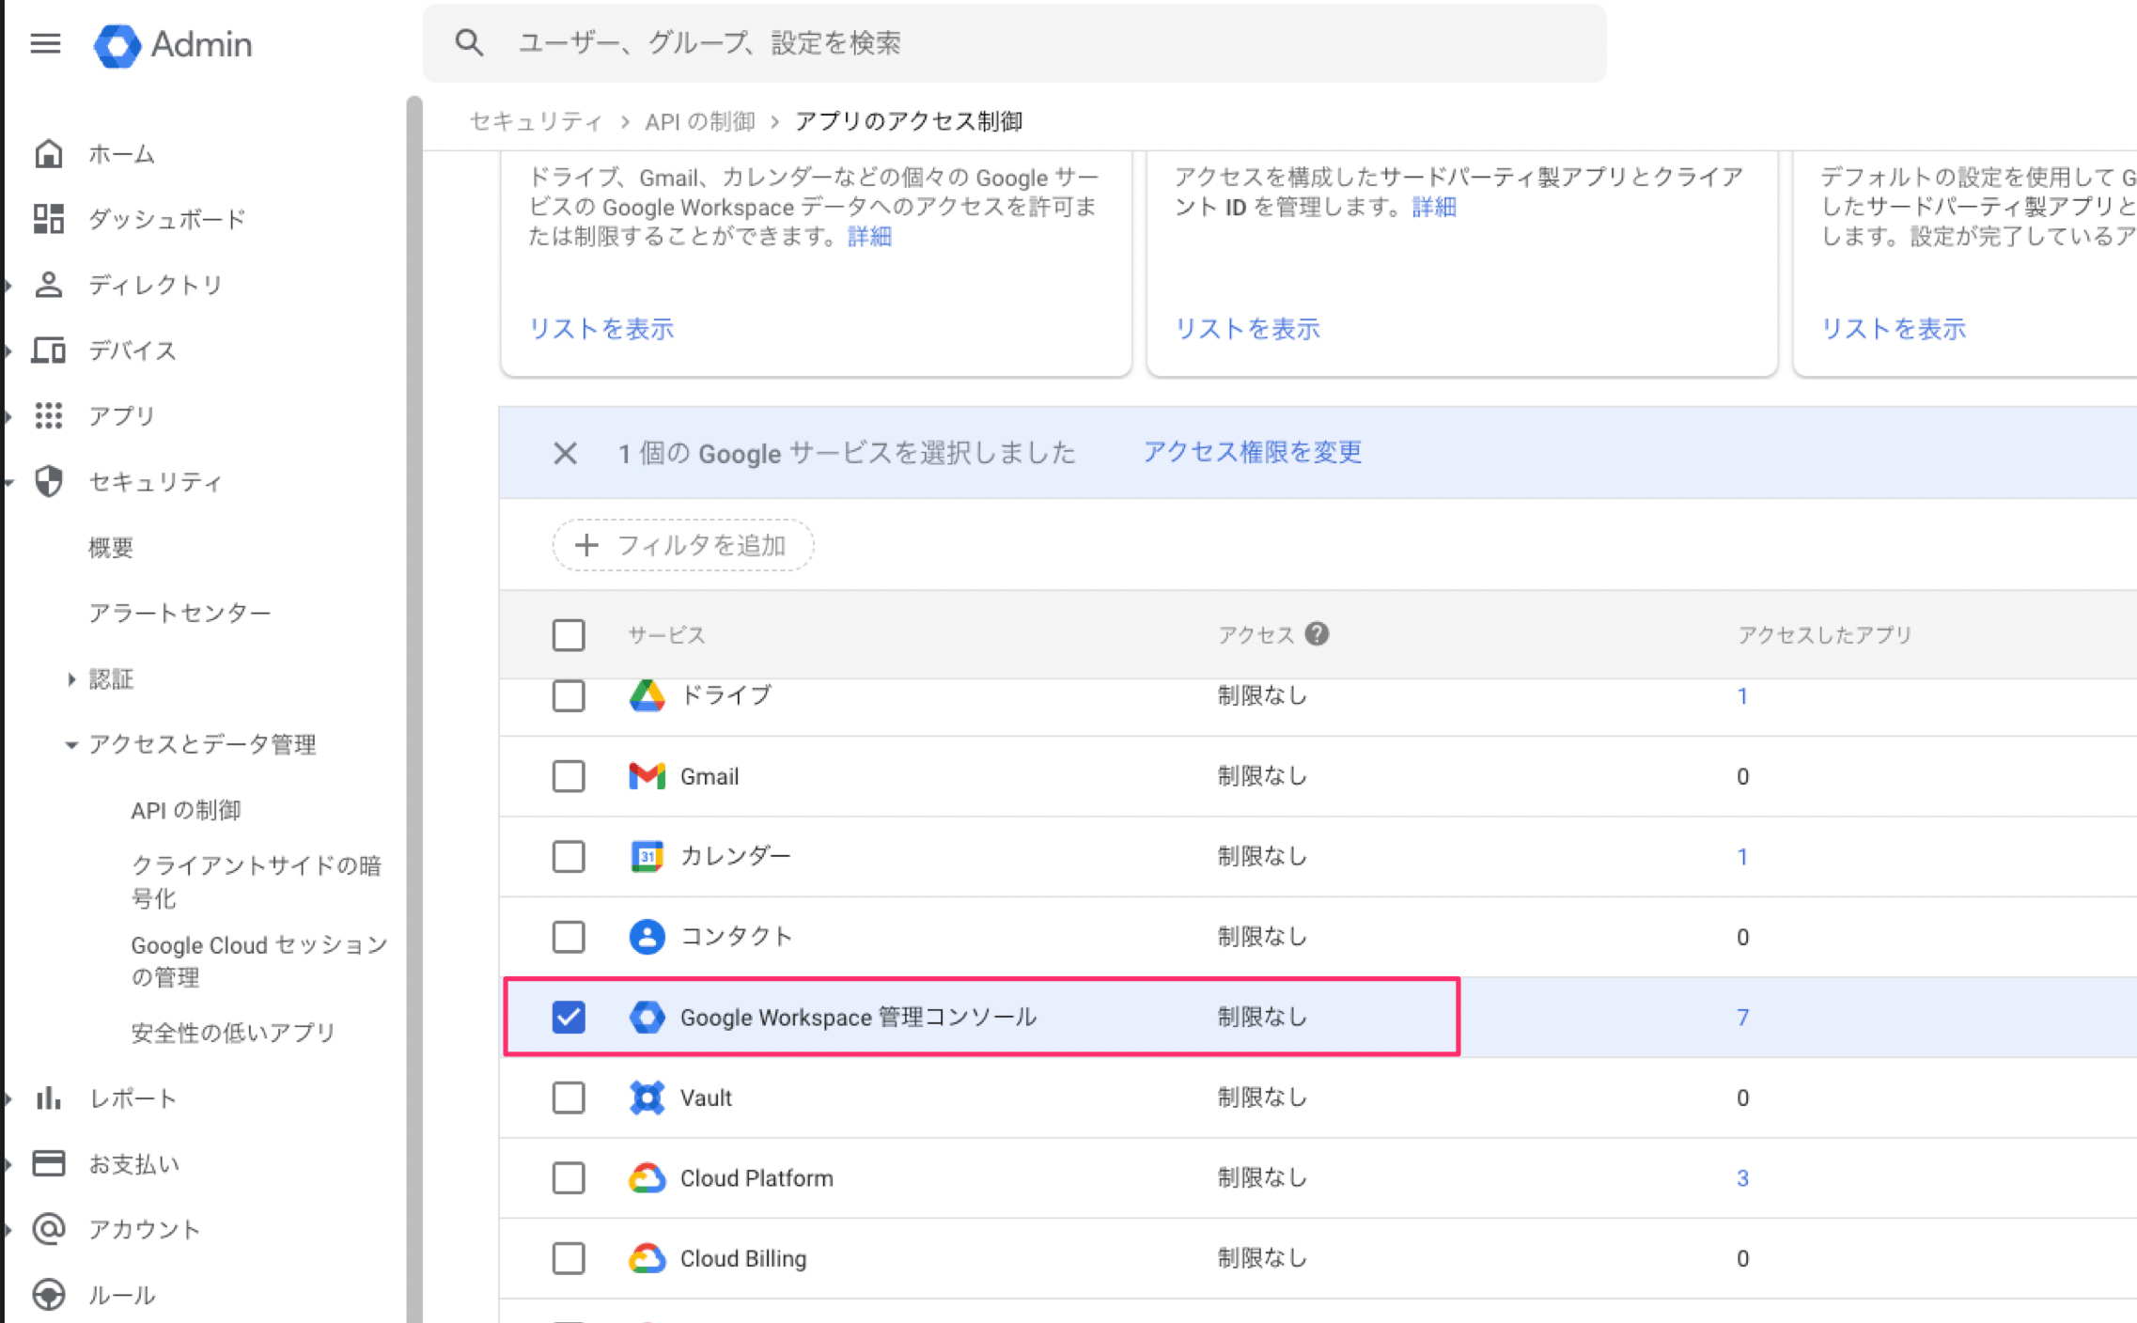The height and width of the screenshot is (1323, 2137).
Task: Click the アカウント at-sign icon
Action: click(49, 1229)
